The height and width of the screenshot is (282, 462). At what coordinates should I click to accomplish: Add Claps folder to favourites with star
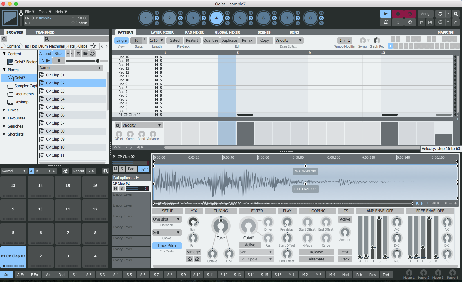[93, 46]
